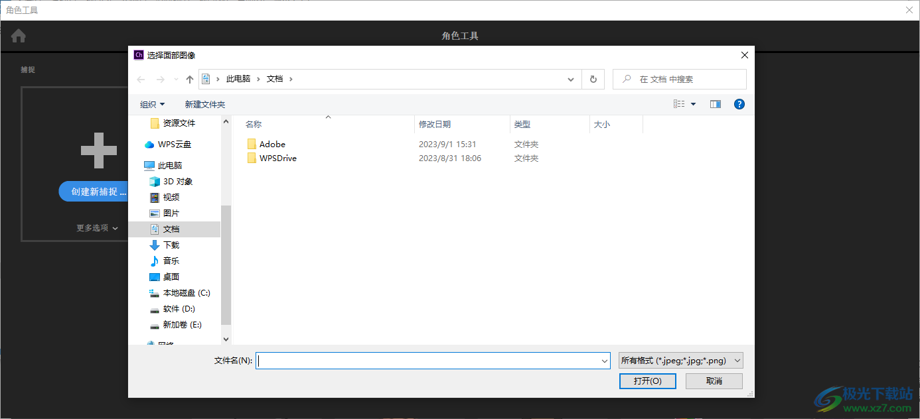Click the back navigation arrow
This screenshot has width=920, height=419.
(141, 80)
